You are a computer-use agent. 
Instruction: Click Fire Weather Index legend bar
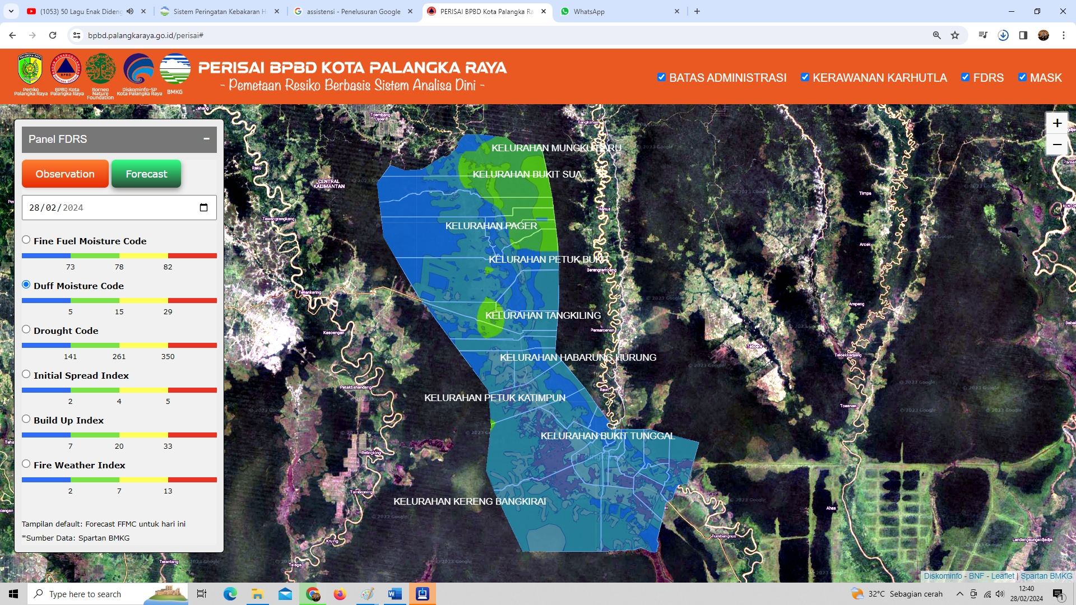(119, 480)
